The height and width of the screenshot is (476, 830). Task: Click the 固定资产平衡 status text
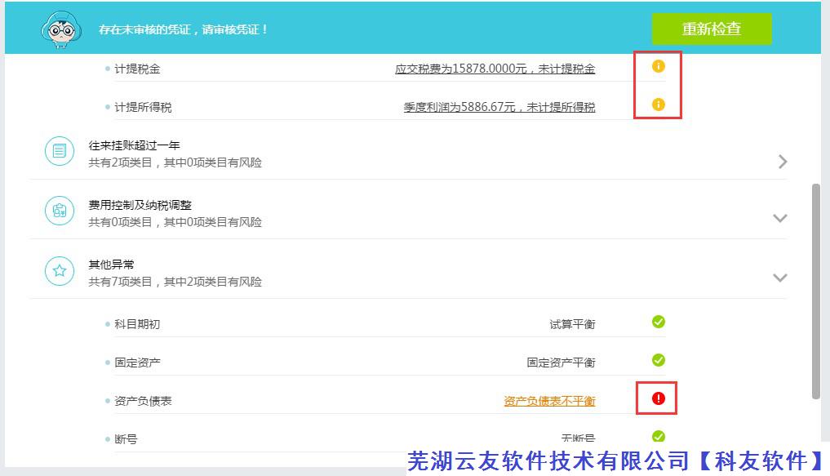pos(561,363)
